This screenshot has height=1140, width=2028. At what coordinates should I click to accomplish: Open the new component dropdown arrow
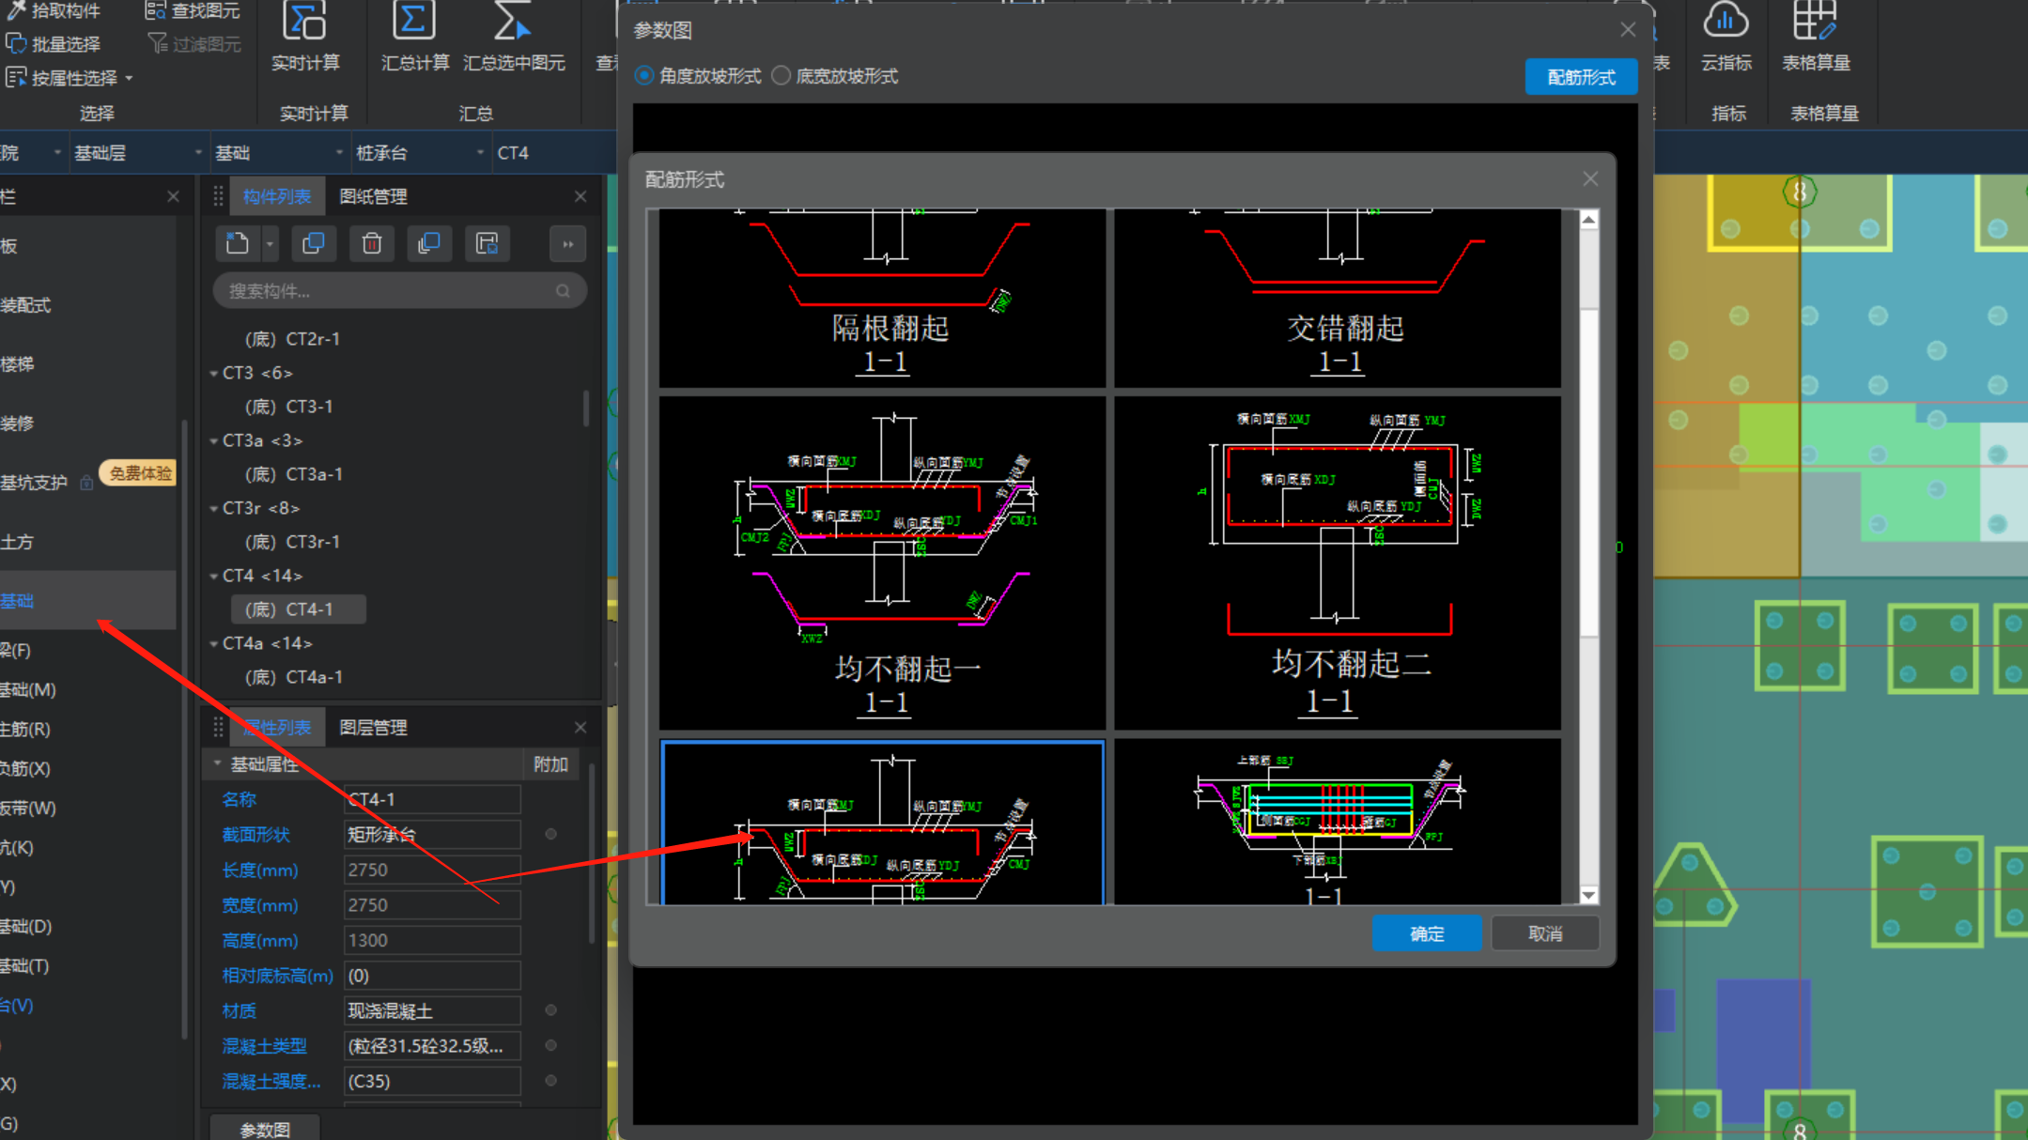pos(270,244)
